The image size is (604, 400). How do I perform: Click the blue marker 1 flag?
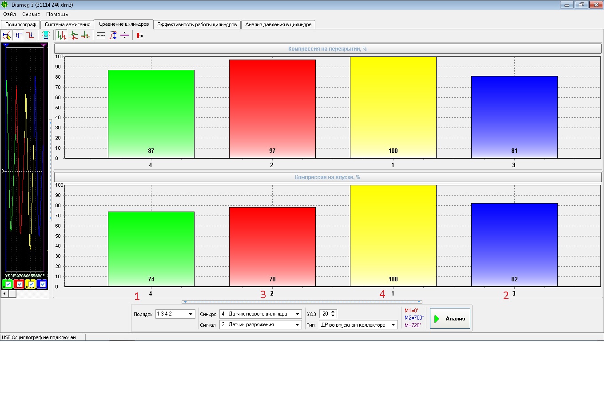(x=6, y=45)
